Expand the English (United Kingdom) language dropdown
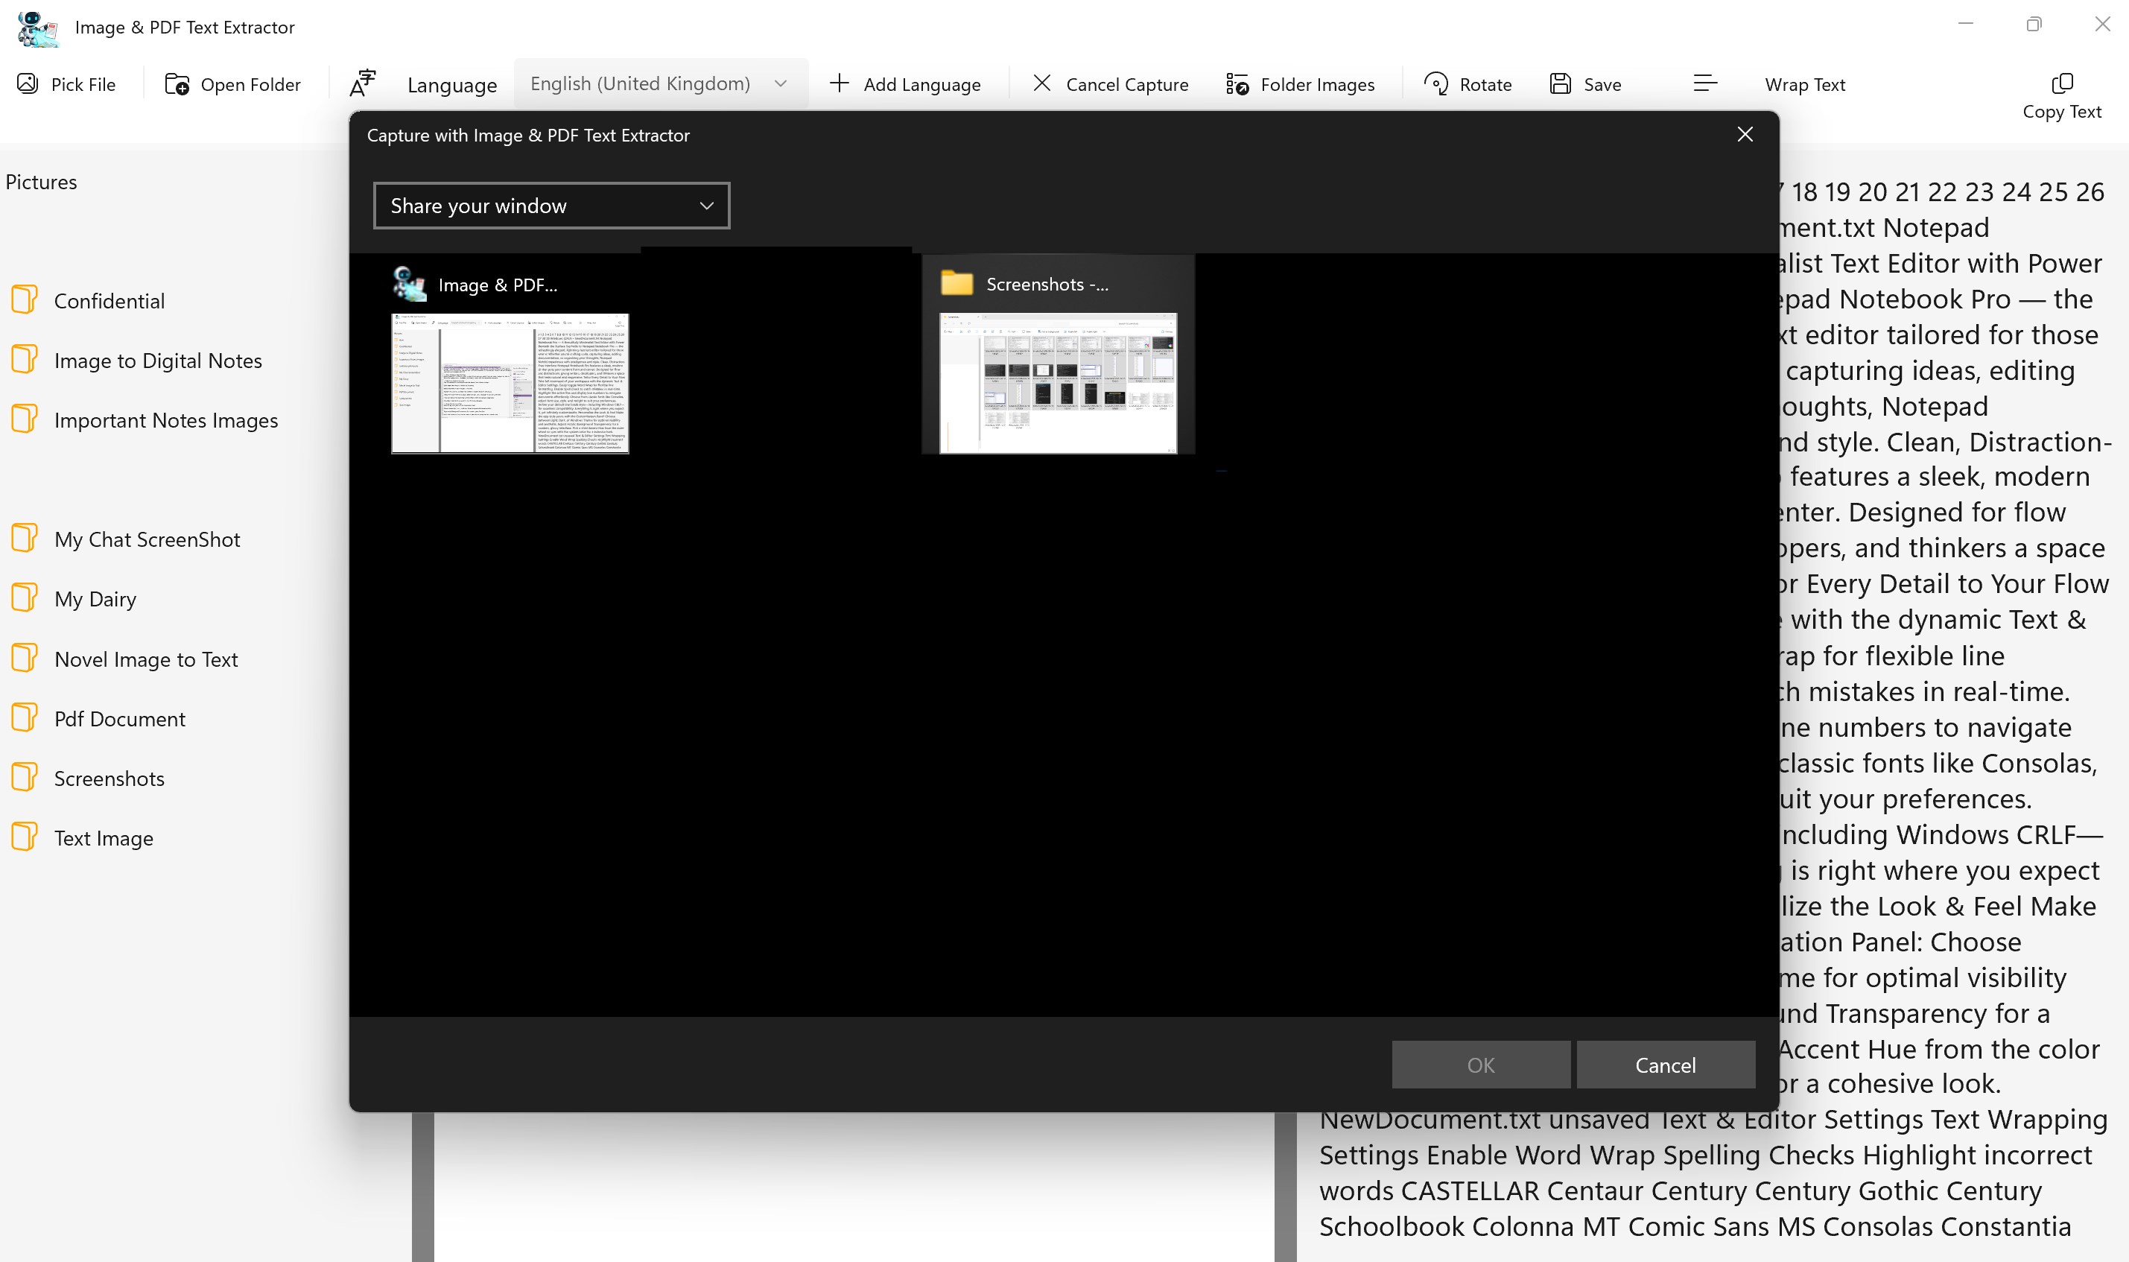2129x1262 pixels. click(661, 83)
